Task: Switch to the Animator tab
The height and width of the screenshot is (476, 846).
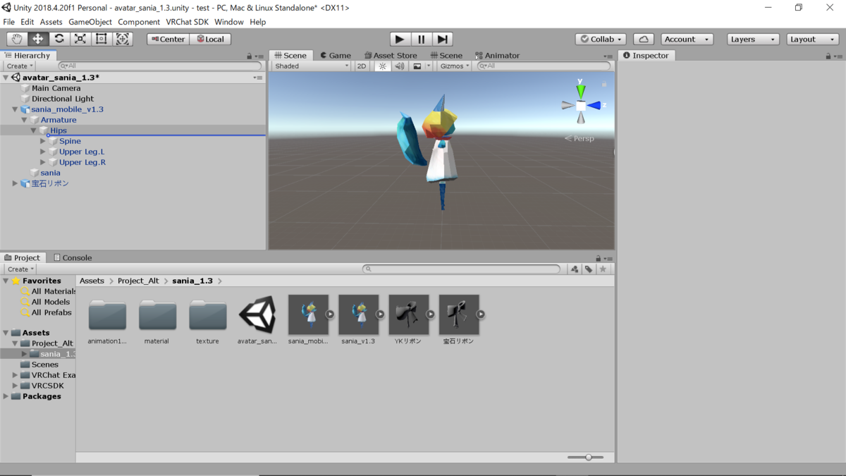Action: point(498,55)
